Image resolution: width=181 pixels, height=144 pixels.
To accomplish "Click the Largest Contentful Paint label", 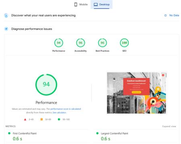I will 115,134.
